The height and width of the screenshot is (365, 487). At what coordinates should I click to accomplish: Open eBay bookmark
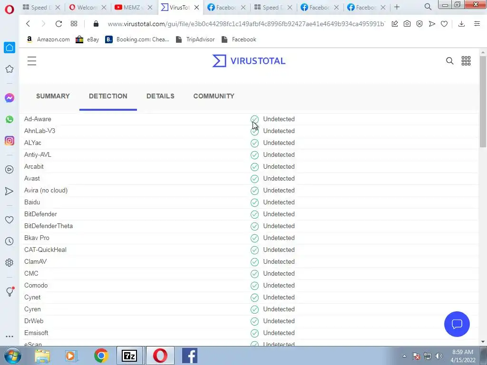point(88,39)
